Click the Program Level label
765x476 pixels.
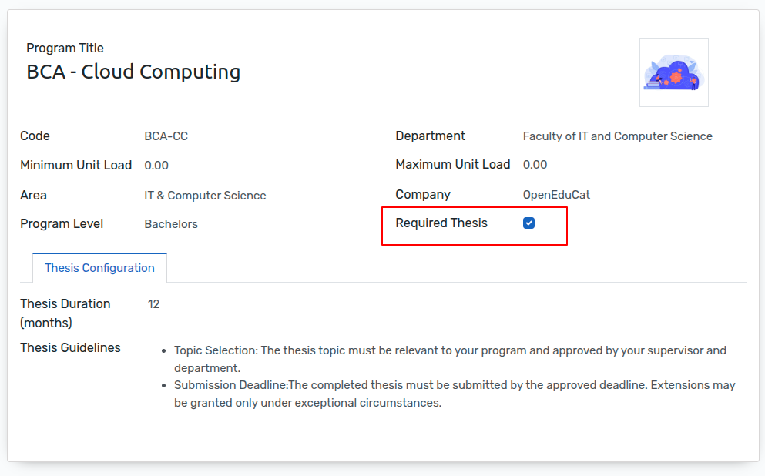(62, 224)
